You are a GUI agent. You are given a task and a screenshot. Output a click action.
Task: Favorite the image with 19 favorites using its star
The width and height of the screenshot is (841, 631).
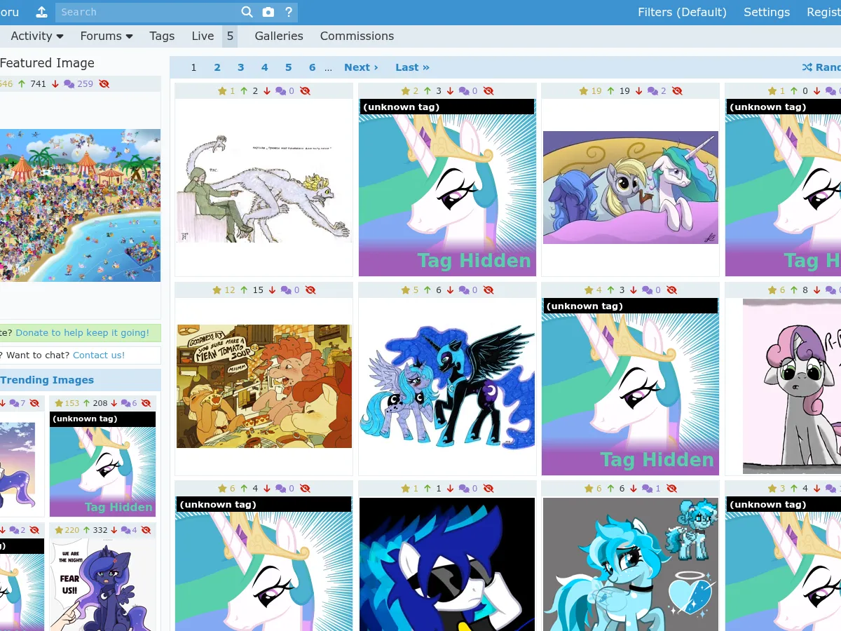click(x=584, y=91)
